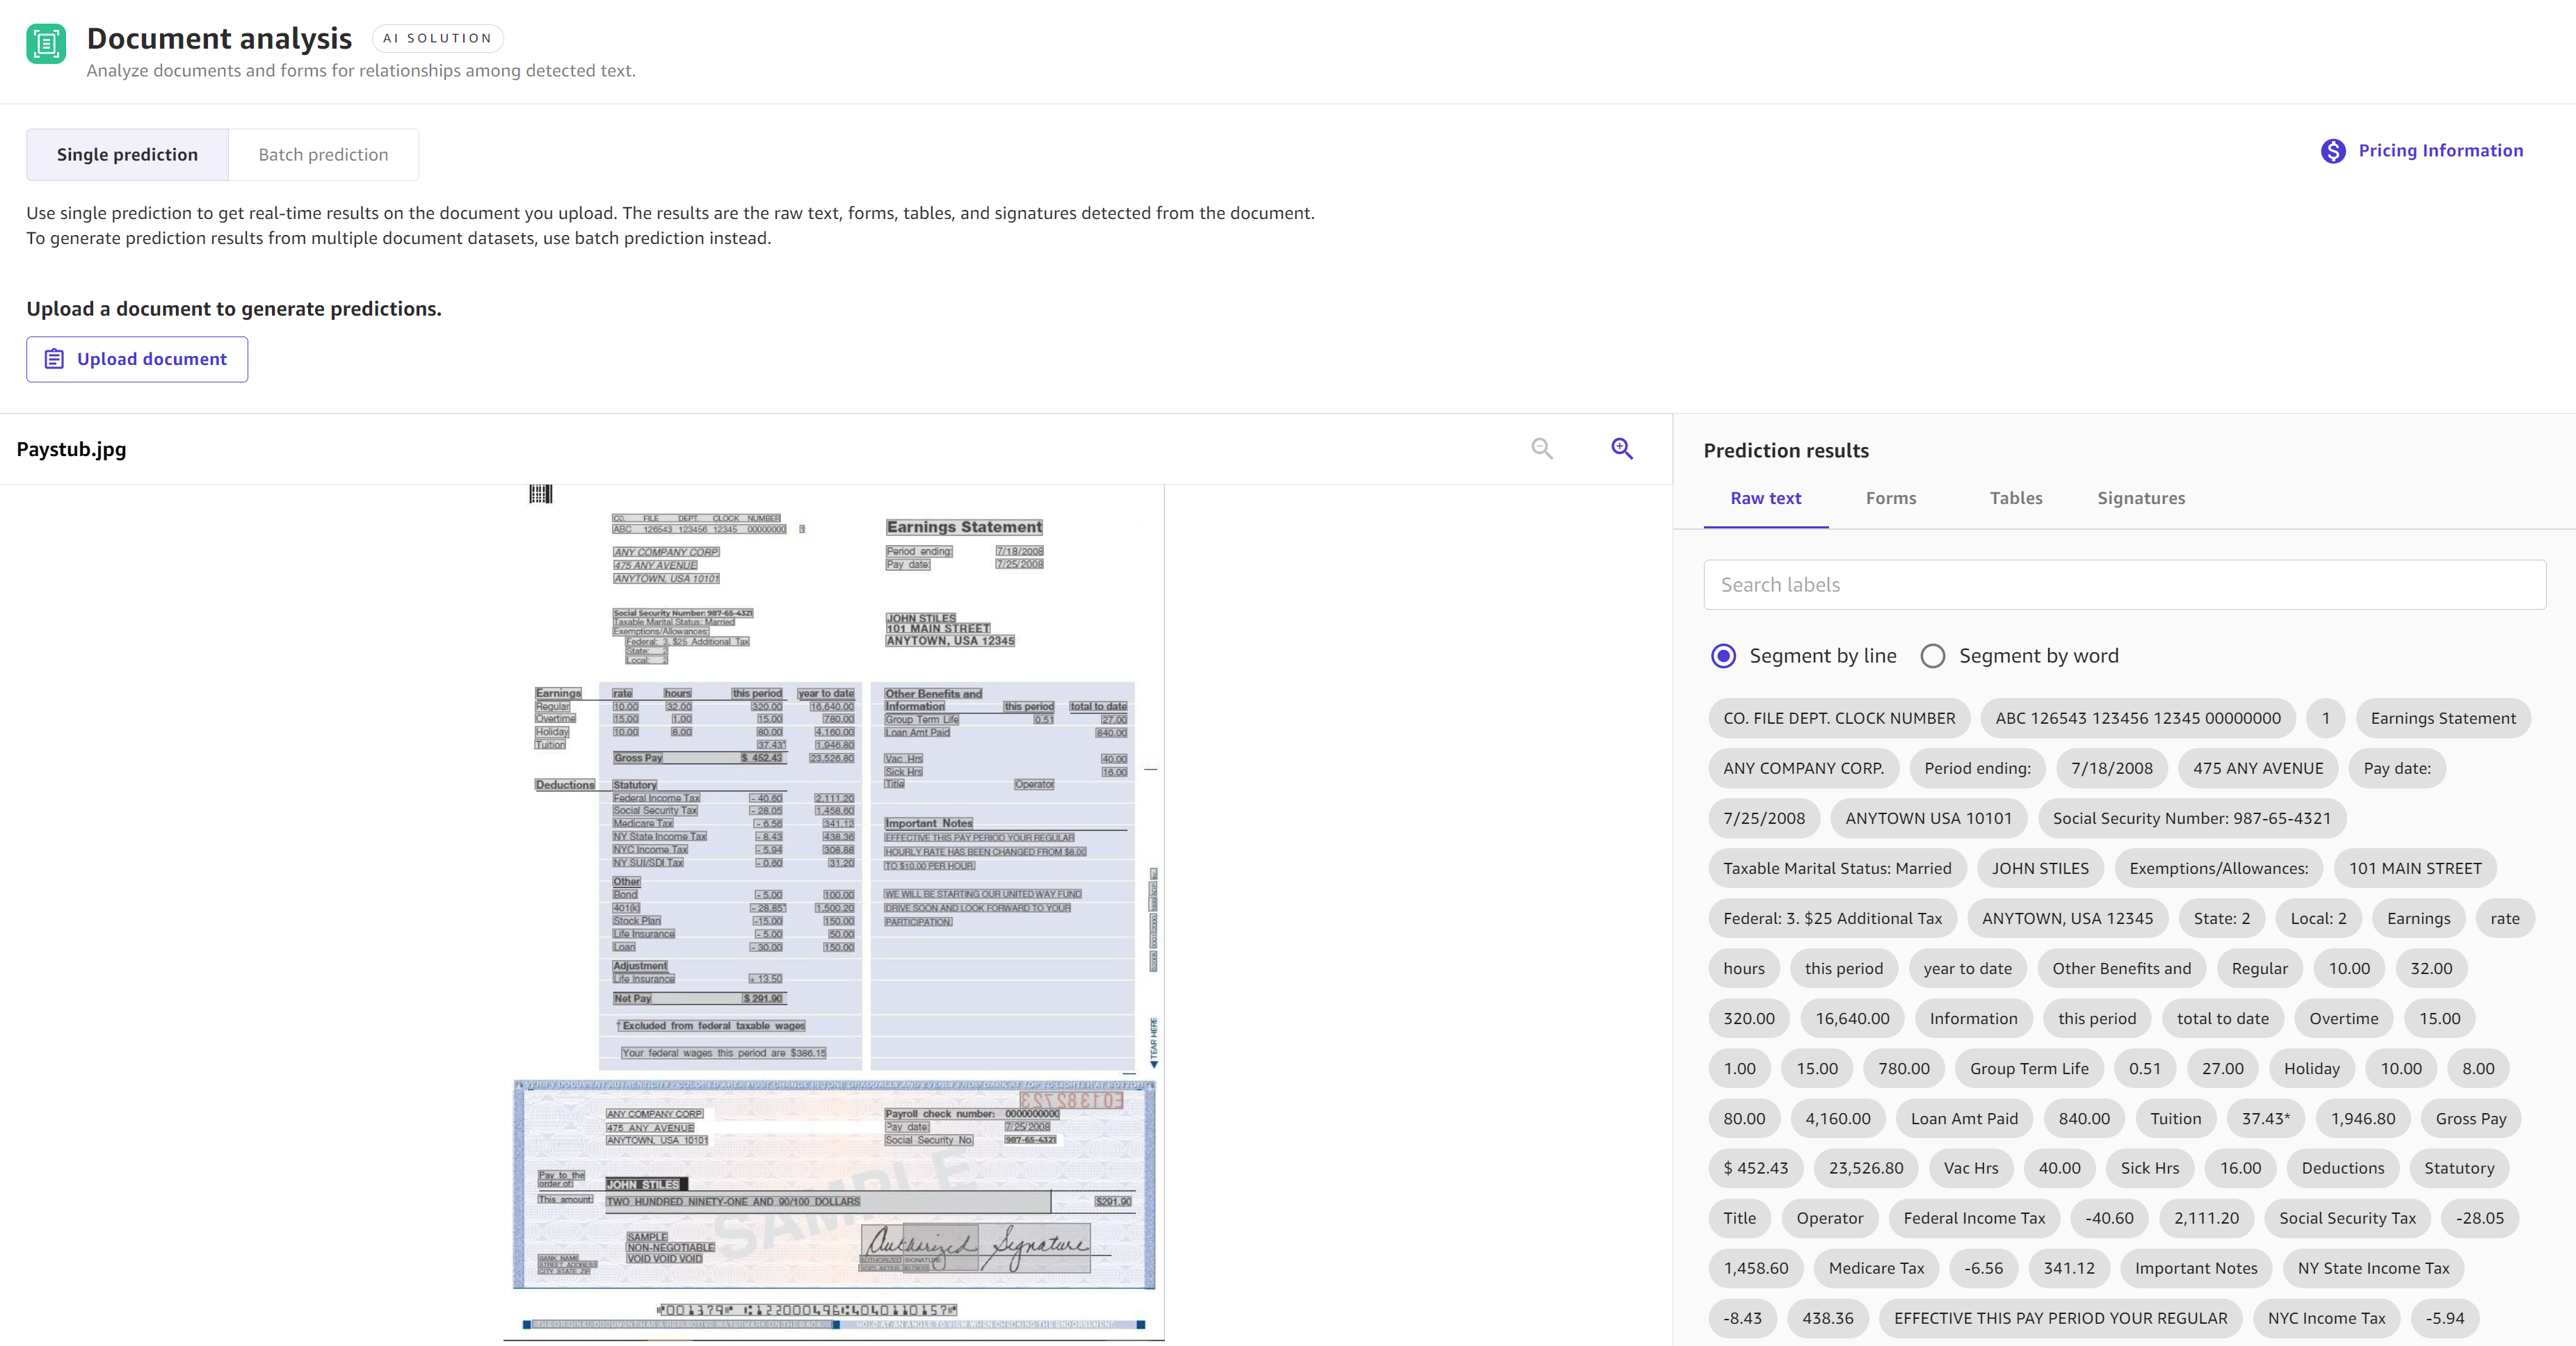
Task: Enable Segment by line radio button
Action: click(x=1724, y=654)
